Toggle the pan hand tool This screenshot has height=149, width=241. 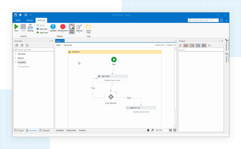click(148, 130)
